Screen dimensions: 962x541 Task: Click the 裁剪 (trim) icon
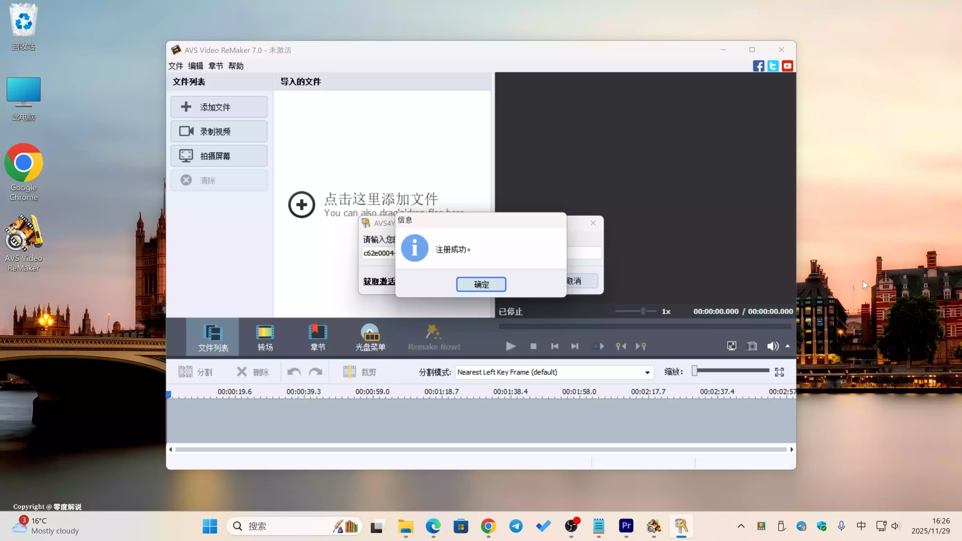click(349, 372)
